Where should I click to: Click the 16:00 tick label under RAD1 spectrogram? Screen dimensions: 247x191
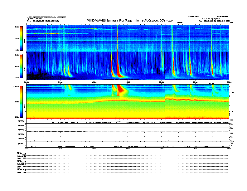click(x=161, y=82)
